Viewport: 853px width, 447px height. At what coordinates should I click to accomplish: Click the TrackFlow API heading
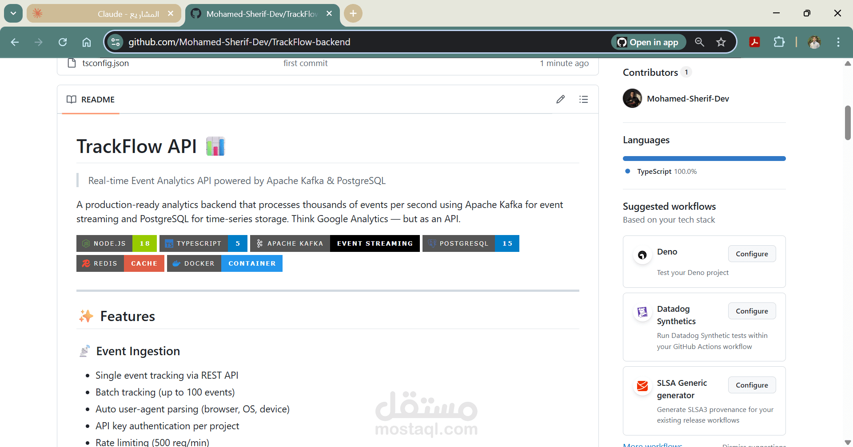pos(136,146)
